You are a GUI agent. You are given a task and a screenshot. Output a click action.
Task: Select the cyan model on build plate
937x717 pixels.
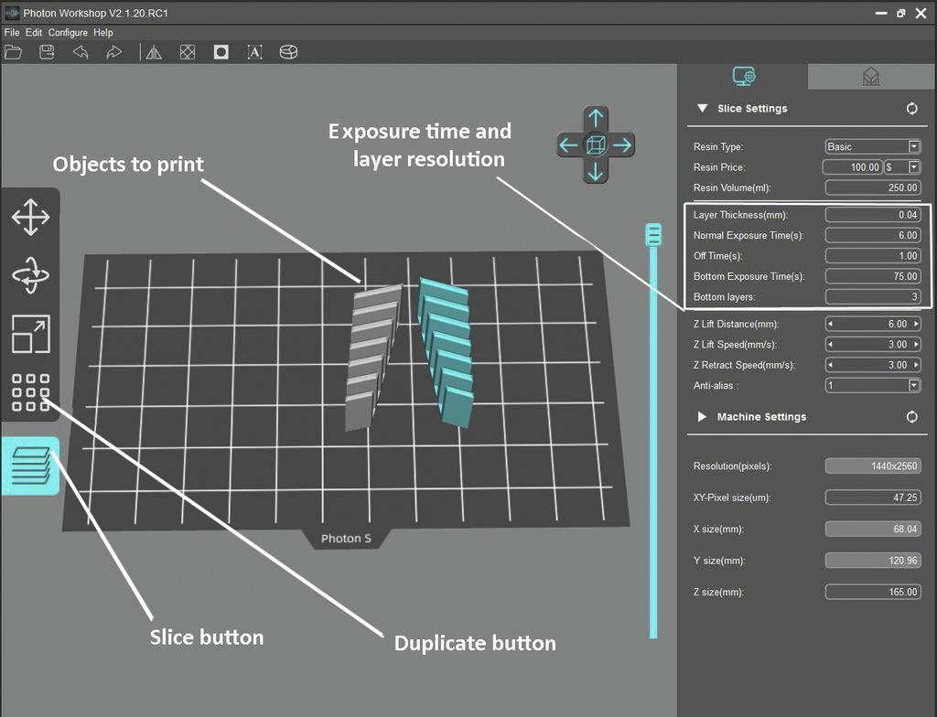point(448,352)
